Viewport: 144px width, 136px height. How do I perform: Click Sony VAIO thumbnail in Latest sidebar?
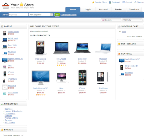point(5,47)
